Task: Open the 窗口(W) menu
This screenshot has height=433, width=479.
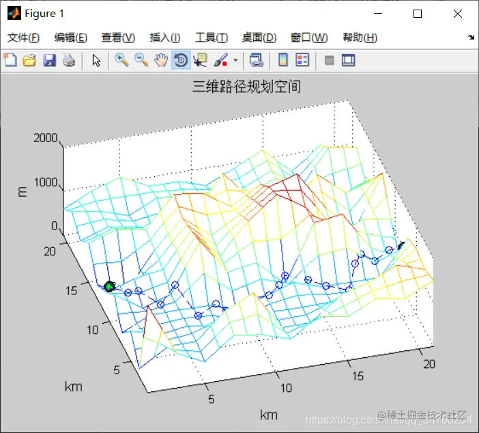Action: point(309,38)
